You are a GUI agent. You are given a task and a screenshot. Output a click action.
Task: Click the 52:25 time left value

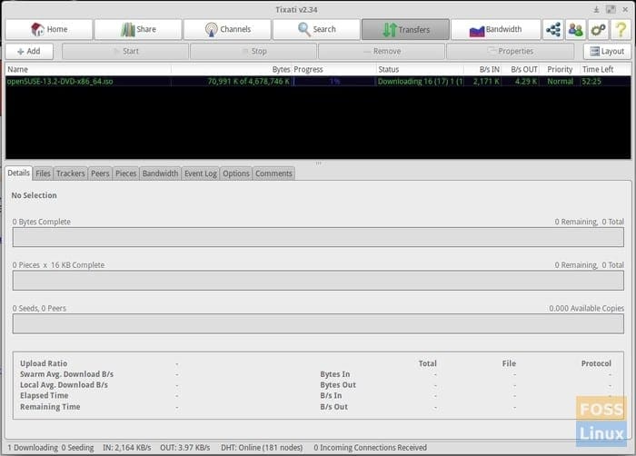point(591,82)
